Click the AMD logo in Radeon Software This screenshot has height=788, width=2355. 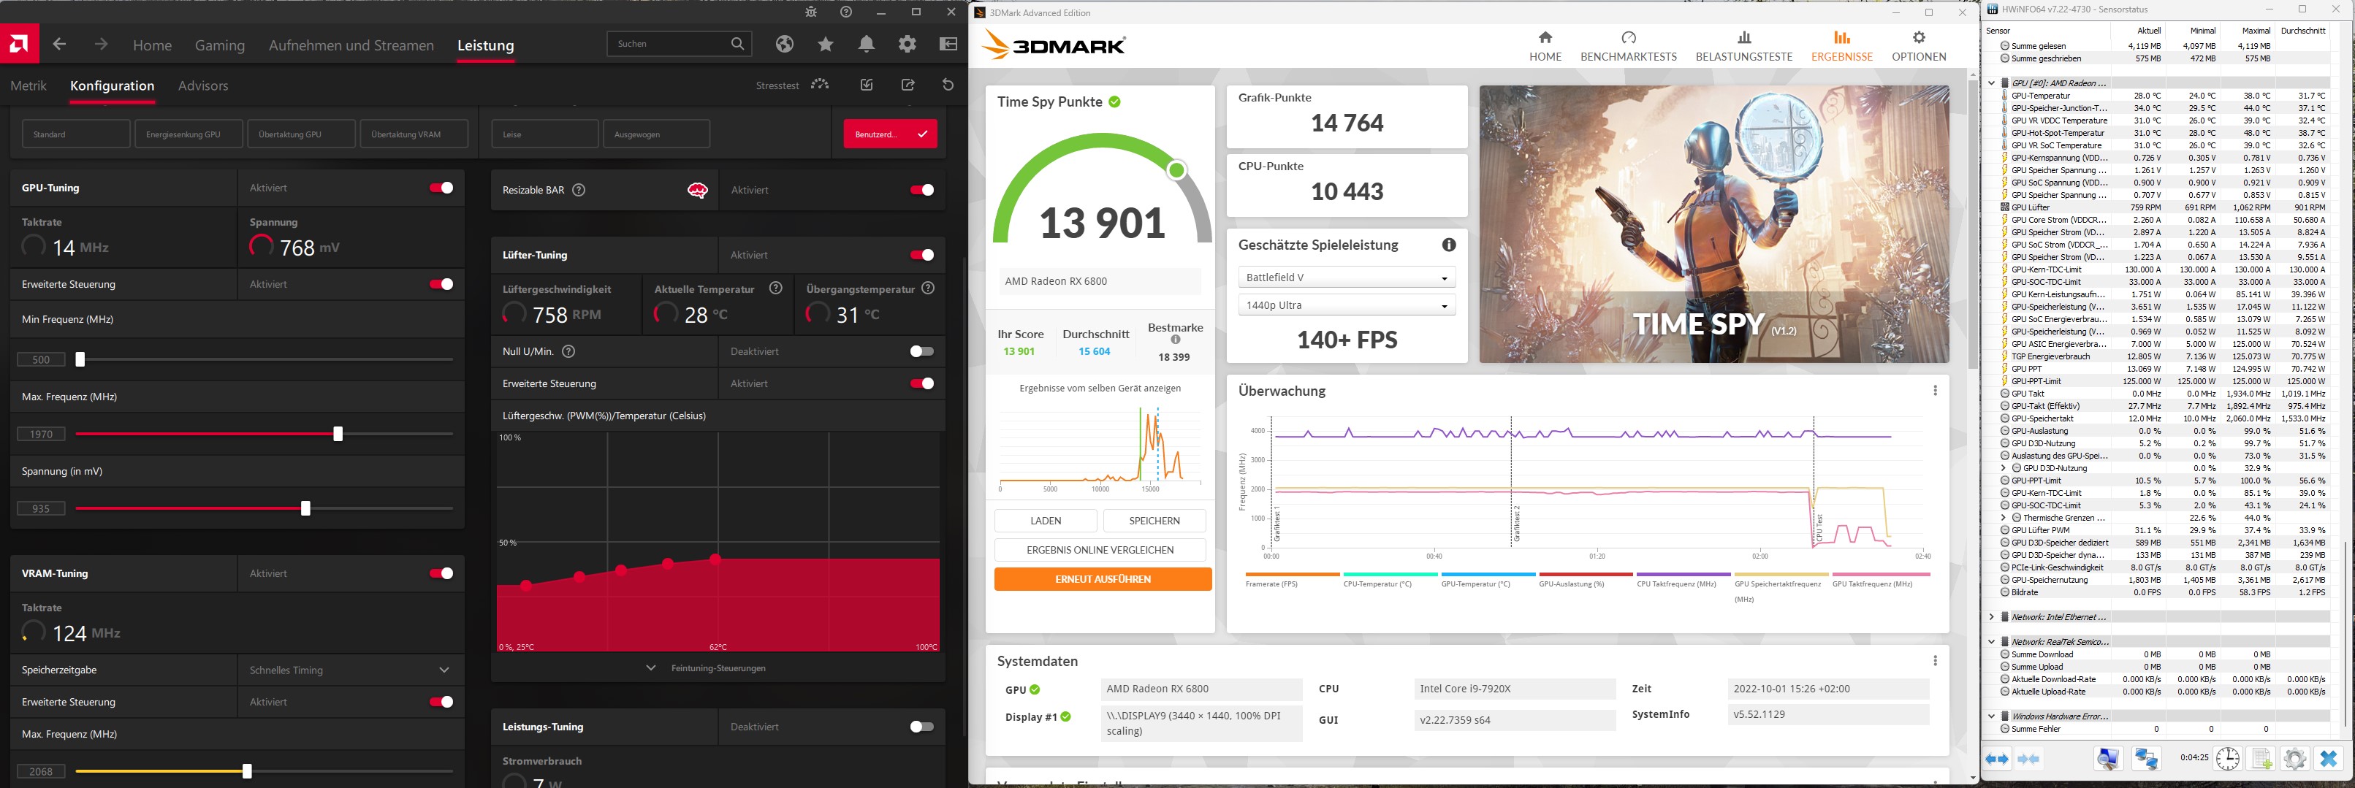tap(19, 43)
